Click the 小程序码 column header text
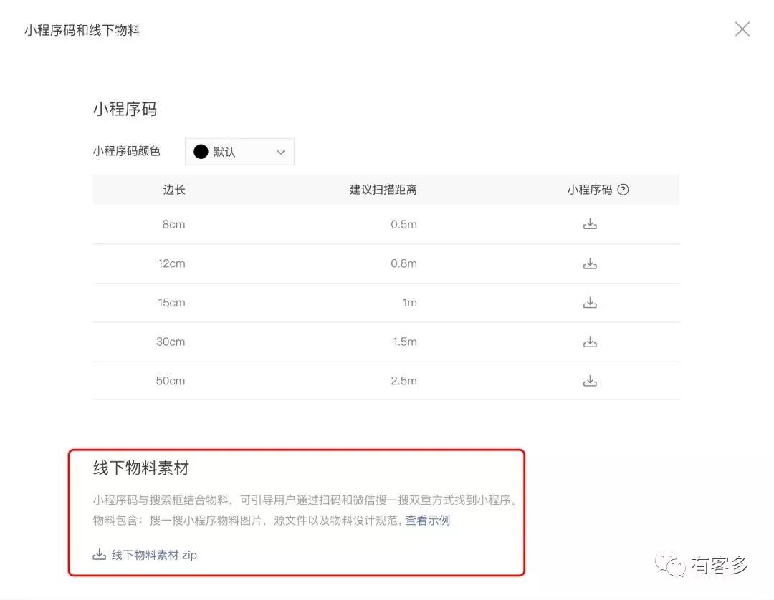Image resolution: width=774 pixels, height=600 pixels. tap(589, 190)
